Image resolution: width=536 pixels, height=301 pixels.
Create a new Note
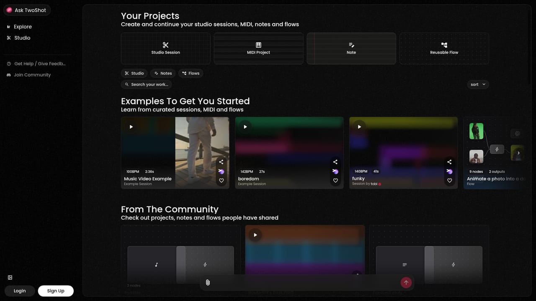(351, 48)
